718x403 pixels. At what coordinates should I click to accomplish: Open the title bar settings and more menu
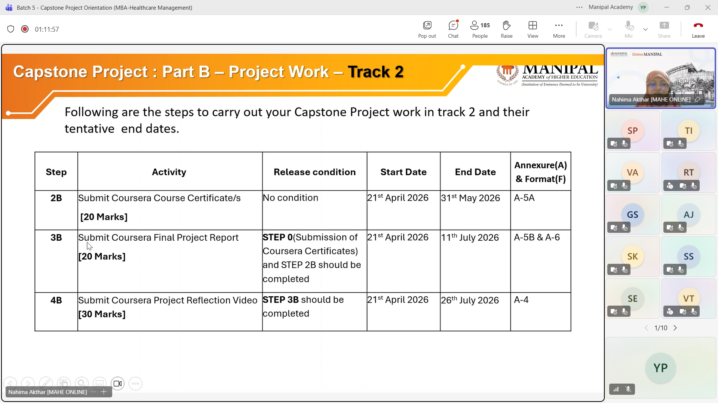580,7
